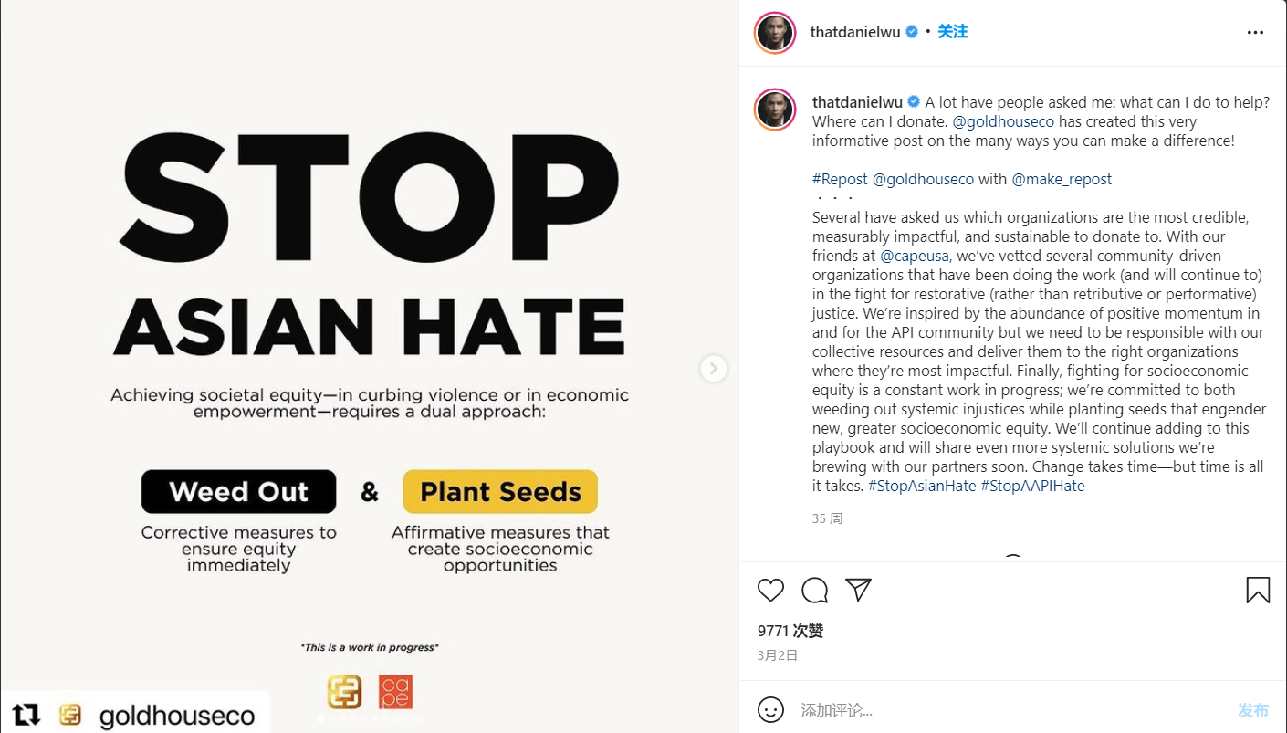
Task: Follow thatdanielwu with 关注 button
Action: pos(953,32)
